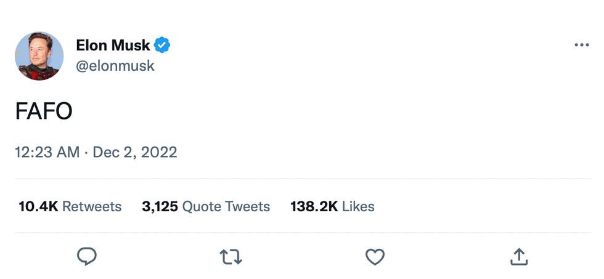This screenshot has height=279, width=604.
Task: Click the 3,125 quote count number
Action: [x=160, y=206]
